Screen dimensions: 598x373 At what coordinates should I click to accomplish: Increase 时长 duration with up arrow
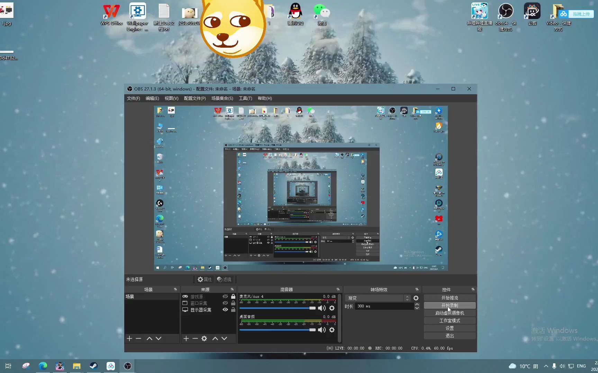click(417, 304)
